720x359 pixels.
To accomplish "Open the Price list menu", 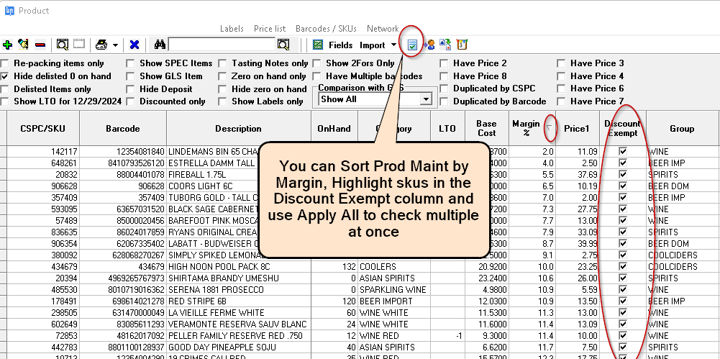I will (x=270, y=29).
